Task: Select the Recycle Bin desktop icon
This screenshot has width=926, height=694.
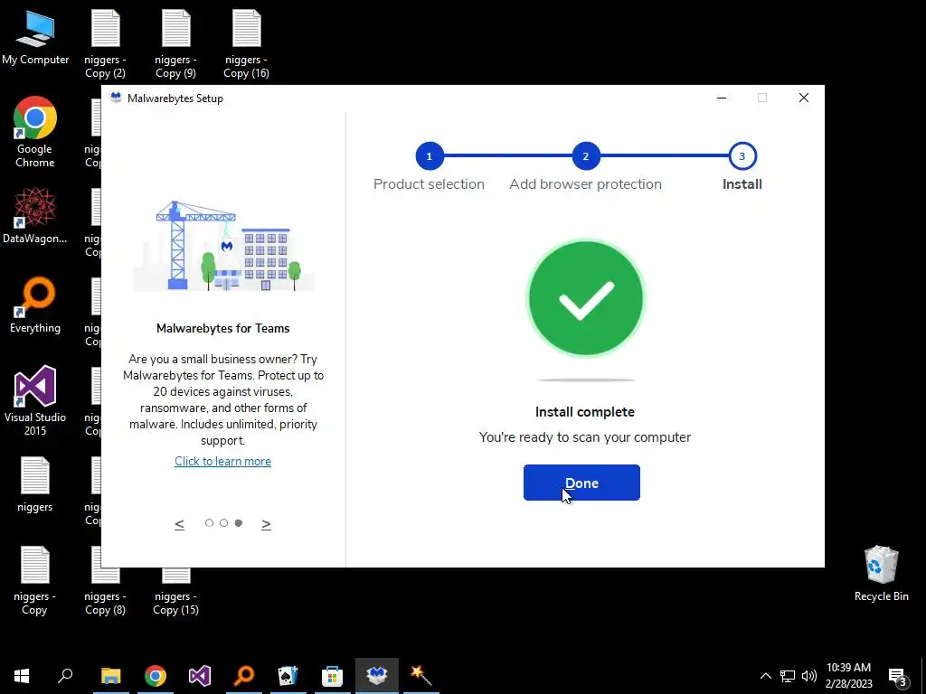Action: tap(881, 574)
